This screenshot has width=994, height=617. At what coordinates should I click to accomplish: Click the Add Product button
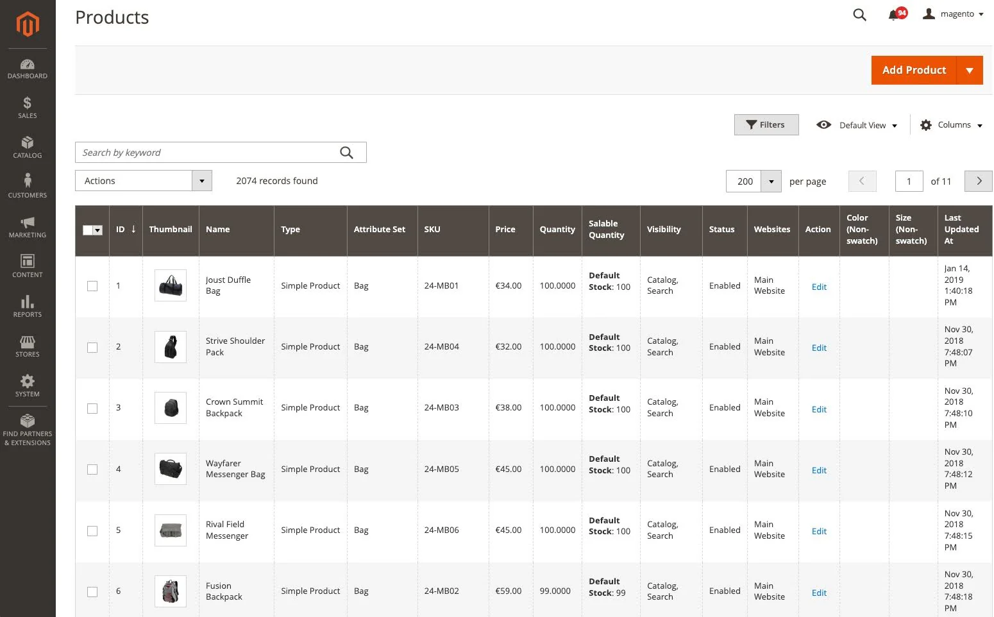913,70
